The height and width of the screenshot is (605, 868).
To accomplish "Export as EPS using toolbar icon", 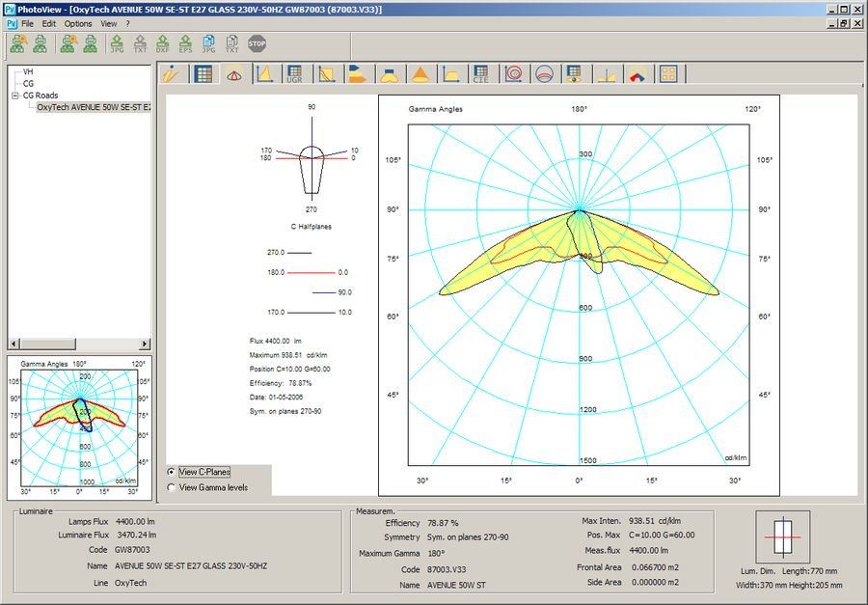I will tap(186, 43).
